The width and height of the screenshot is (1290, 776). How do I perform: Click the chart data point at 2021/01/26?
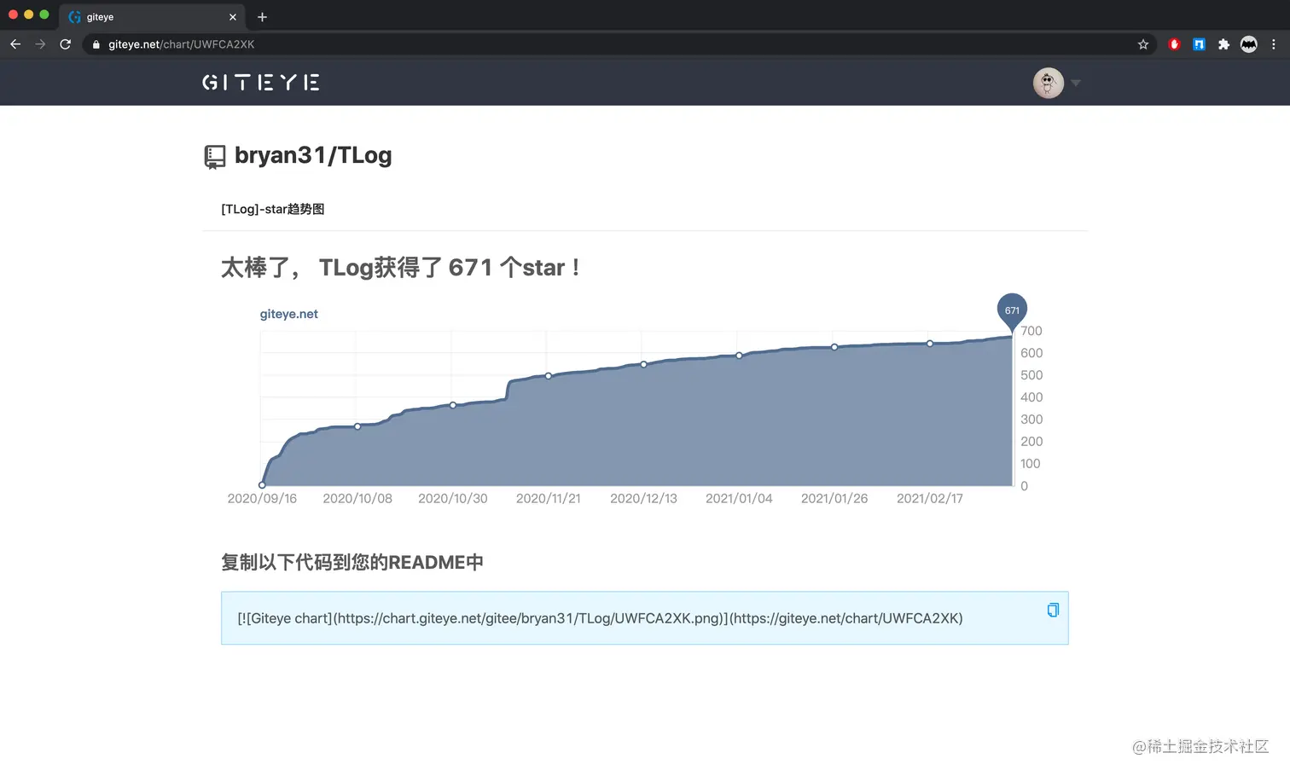834,347
